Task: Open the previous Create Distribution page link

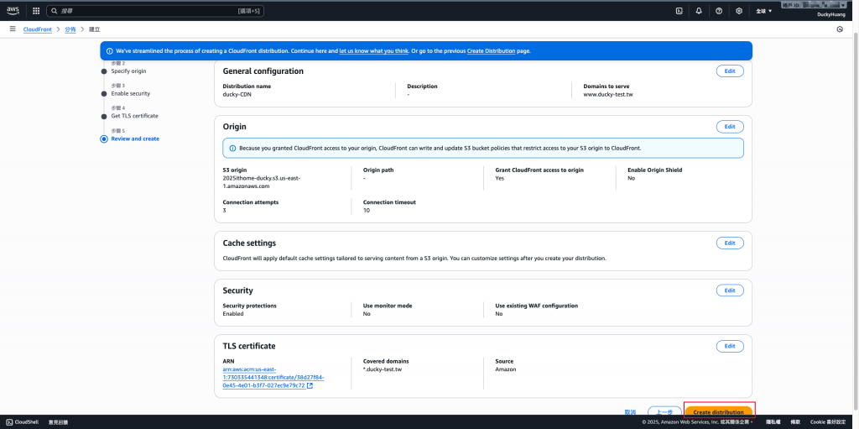Action: click(491, 51)
